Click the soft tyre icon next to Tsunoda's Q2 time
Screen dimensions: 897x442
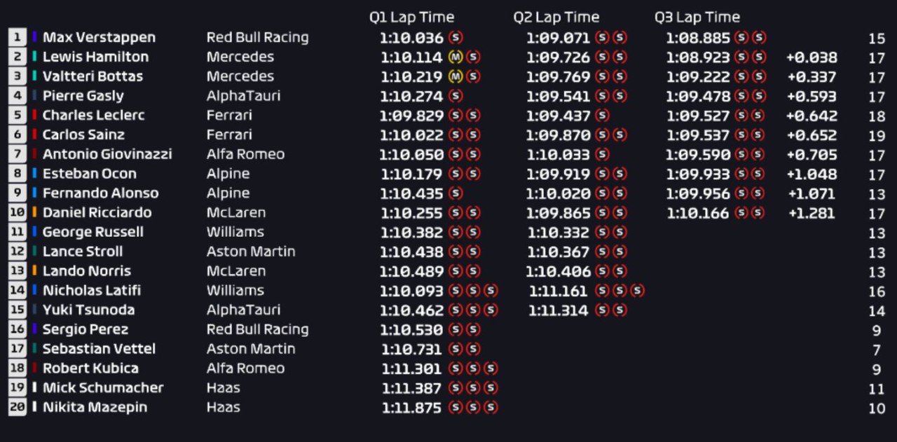tap(601, 310)
